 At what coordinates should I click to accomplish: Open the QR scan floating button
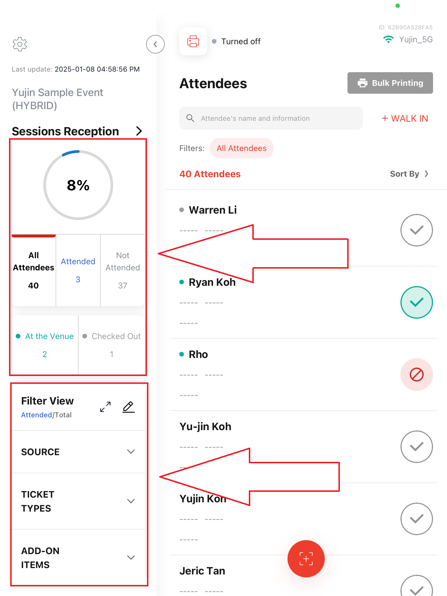pyautogui.click(x=306, y=559)
